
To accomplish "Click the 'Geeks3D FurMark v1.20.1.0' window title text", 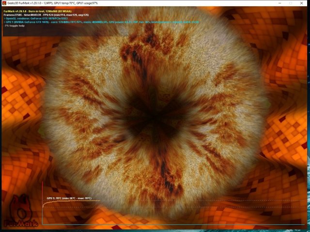I will pos(52,3).
